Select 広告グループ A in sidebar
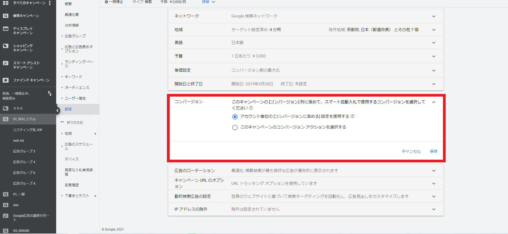Viewport: 508px width, 234px height. (x=24, y=184)
